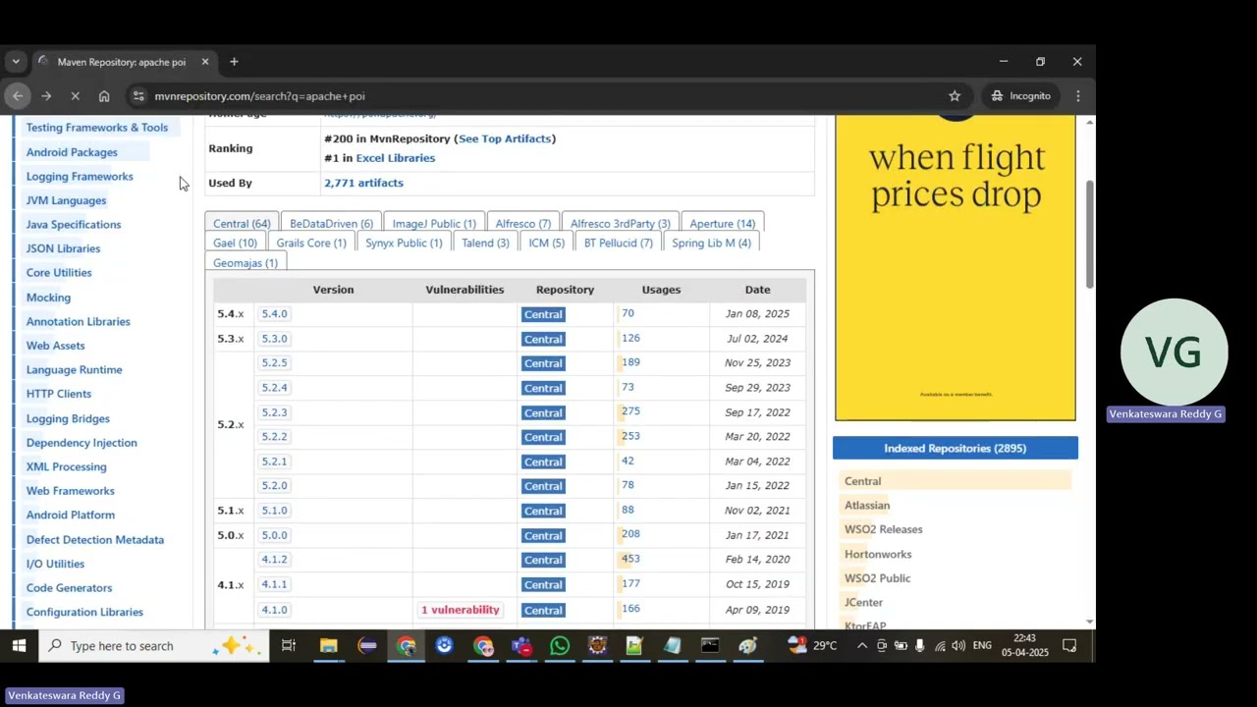Click the 453 usages link
This screenshot has height=707, width=1257.
630,559
